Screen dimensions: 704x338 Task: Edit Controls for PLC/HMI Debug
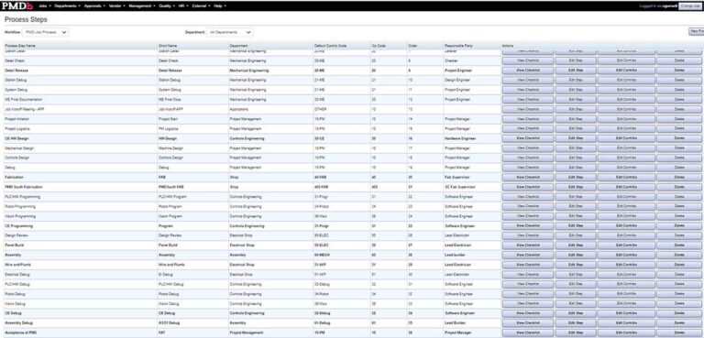[626, 284]
